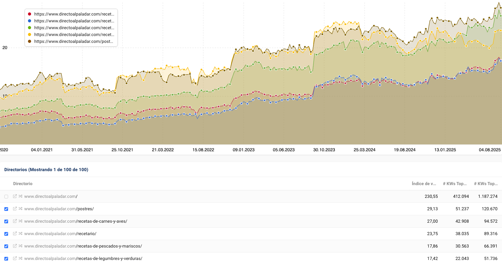The image size is (502, 264).
Task: Toggle the green legend series in chart
Action: (74, 28)
